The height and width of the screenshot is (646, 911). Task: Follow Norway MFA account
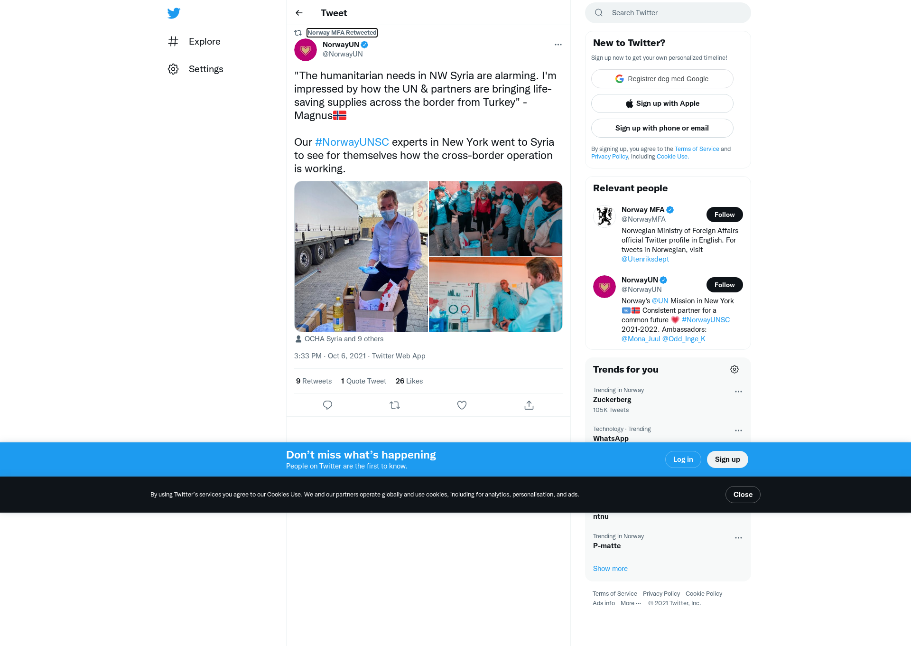click(x=725, y=215)
